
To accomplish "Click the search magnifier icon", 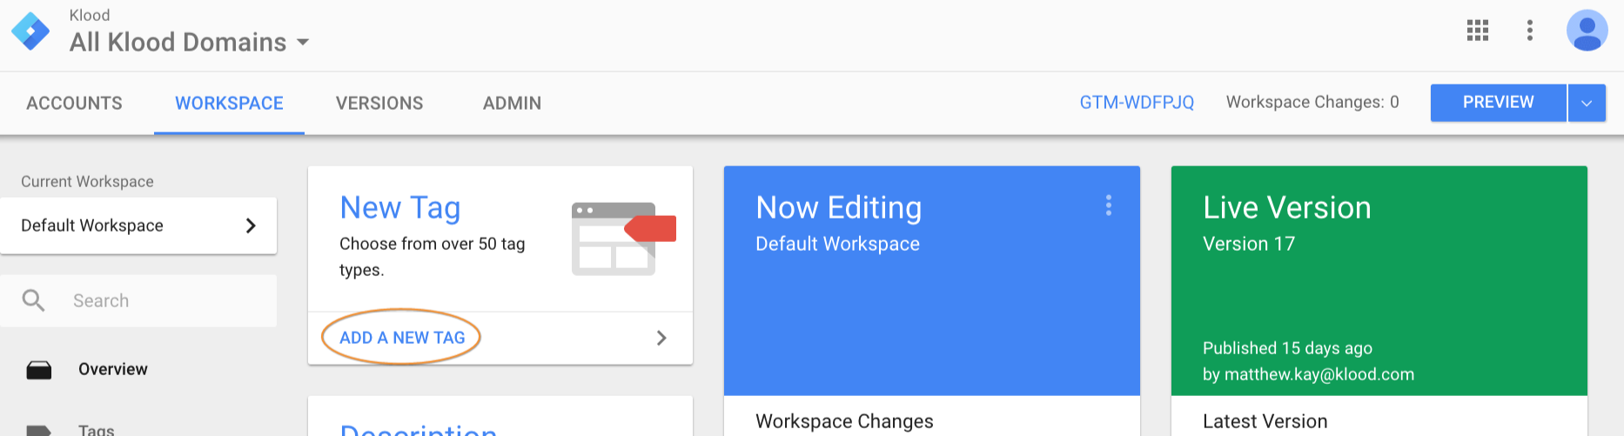I will pyautogui.click(x=34, y=301).
